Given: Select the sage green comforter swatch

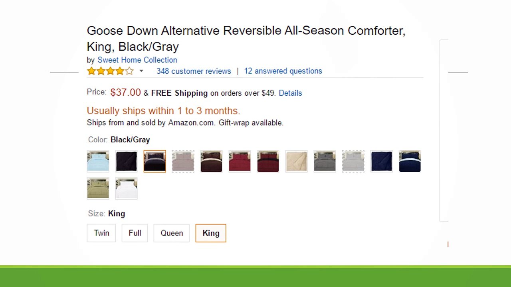Looking at the screenshot, I should tap(98, 189).
